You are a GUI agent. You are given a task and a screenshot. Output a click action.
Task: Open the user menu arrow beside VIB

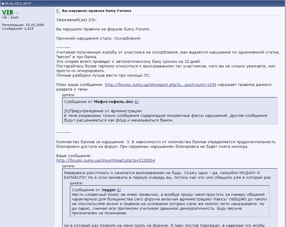16,13
